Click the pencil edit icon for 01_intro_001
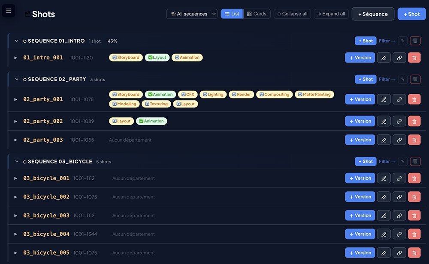This screenshot has width=429, height=264. tap(384, 58)
